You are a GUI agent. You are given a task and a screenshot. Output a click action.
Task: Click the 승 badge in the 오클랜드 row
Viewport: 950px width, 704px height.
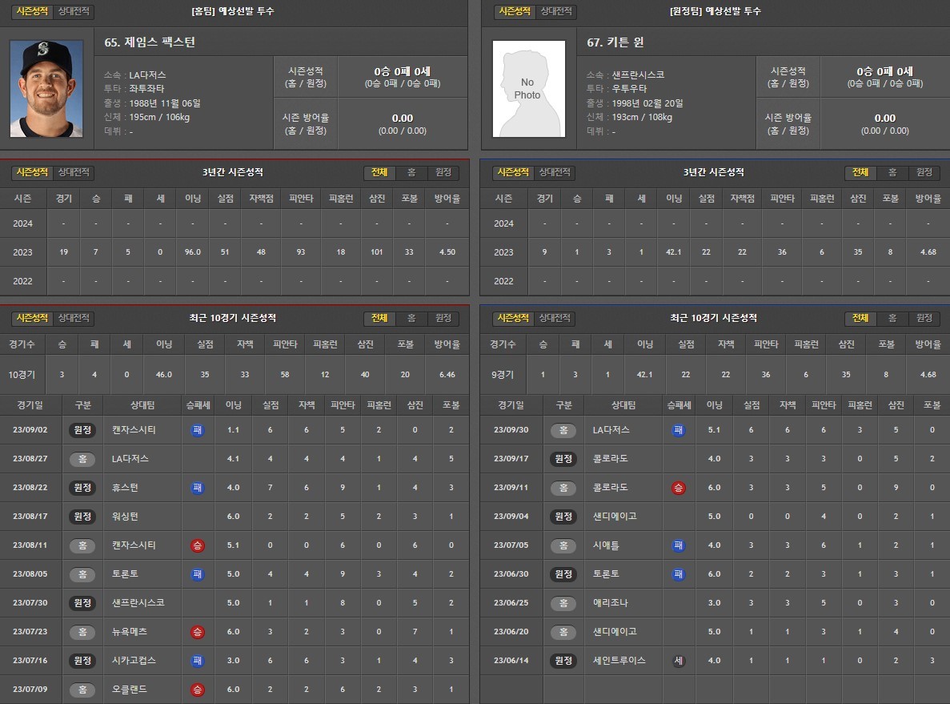198,690
